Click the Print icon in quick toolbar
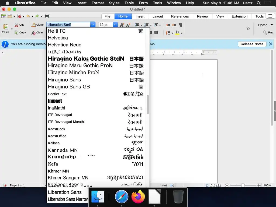276x207 pixels. [47, 16]
